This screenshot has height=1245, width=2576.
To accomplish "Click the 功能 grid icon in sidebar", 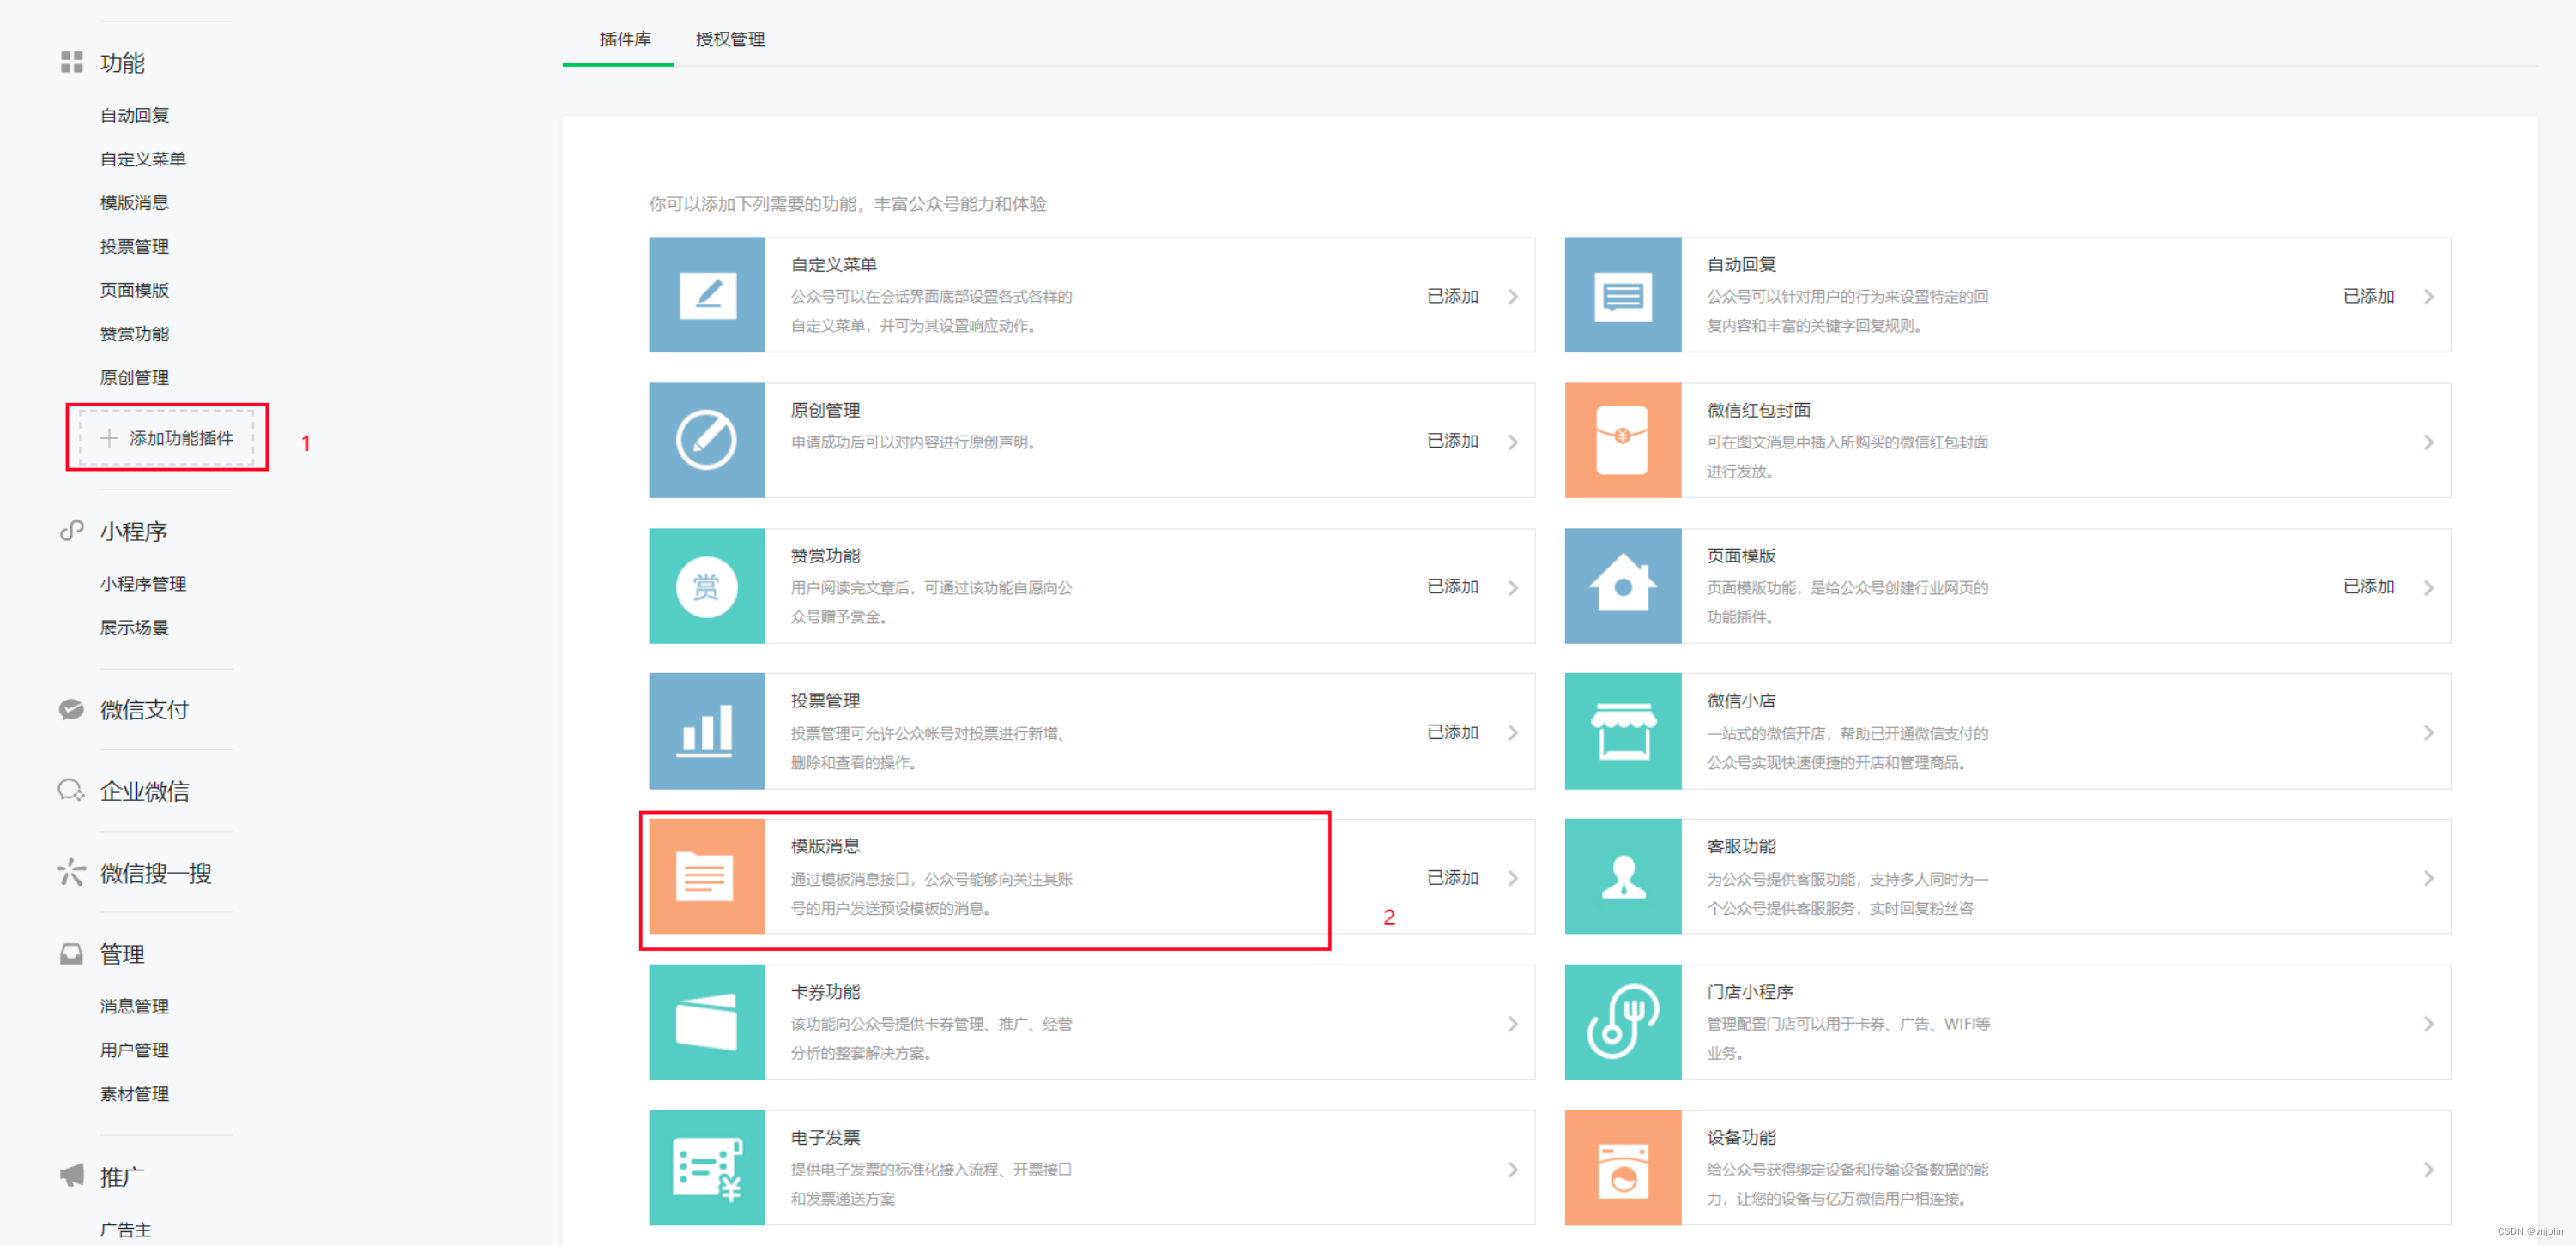I will (x=72, y=62).
